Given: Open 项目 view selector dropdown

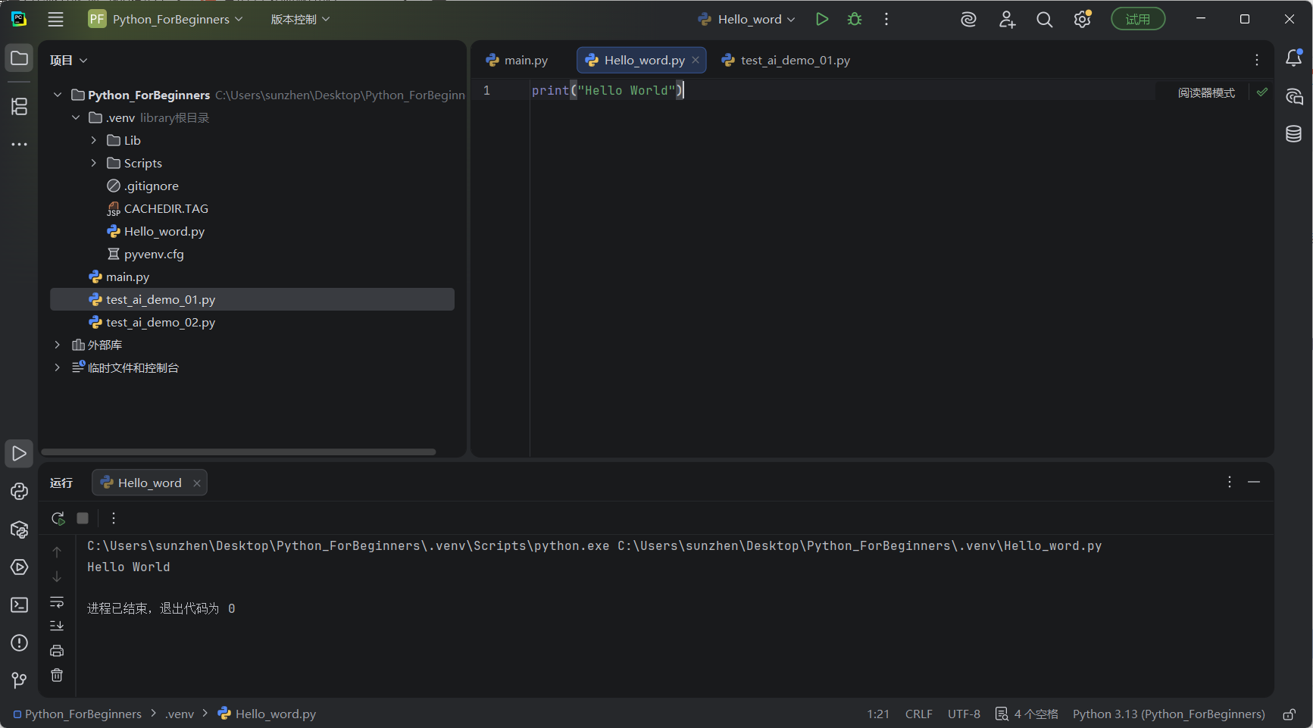Looking at the screenshot, I should (x=69, y=61).
